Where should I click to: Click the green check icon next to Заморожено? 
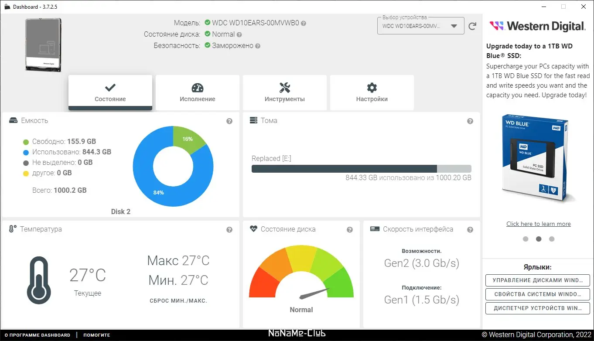point(208,45)
